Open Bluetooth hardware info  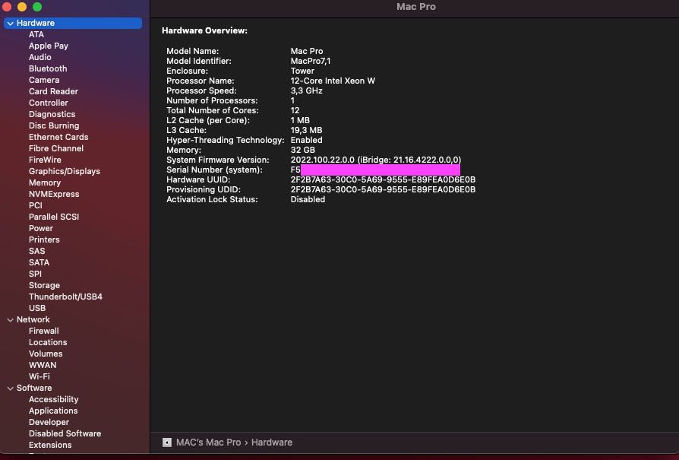[48, 68]
